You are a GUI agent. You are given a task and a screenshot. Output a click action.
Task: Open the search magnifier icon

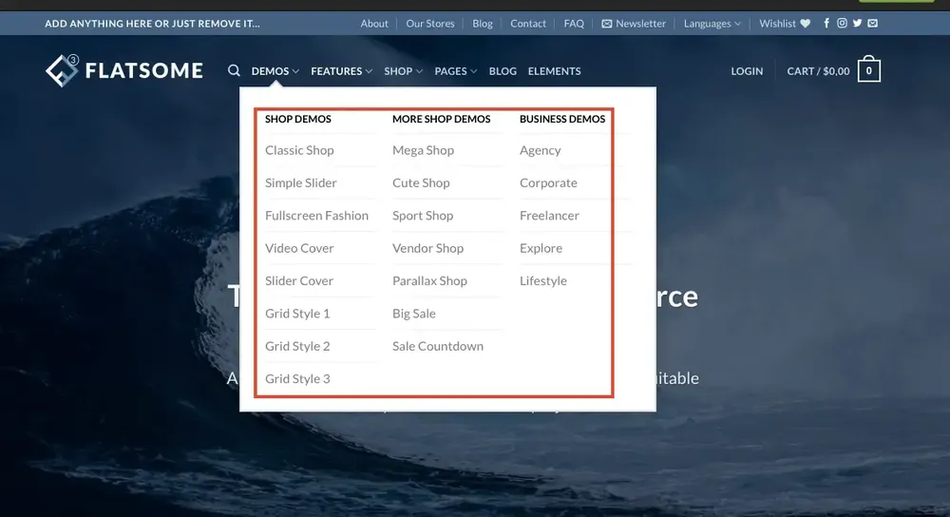[x=234, y=71]
